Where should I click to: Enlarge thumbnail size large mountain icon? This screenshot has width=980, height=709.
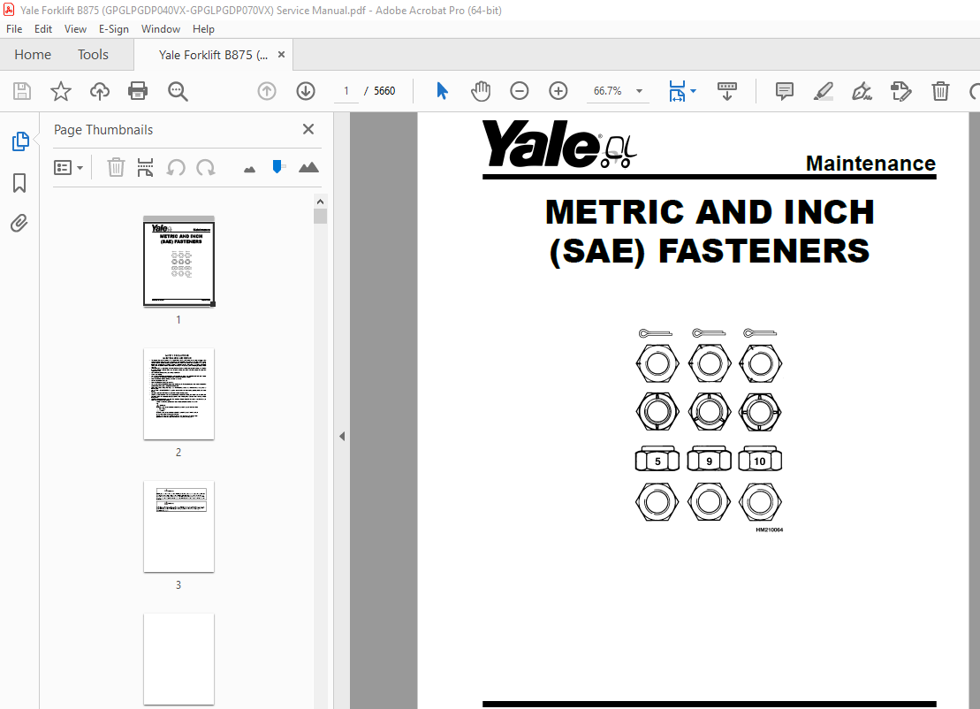[x=308, y=167]
